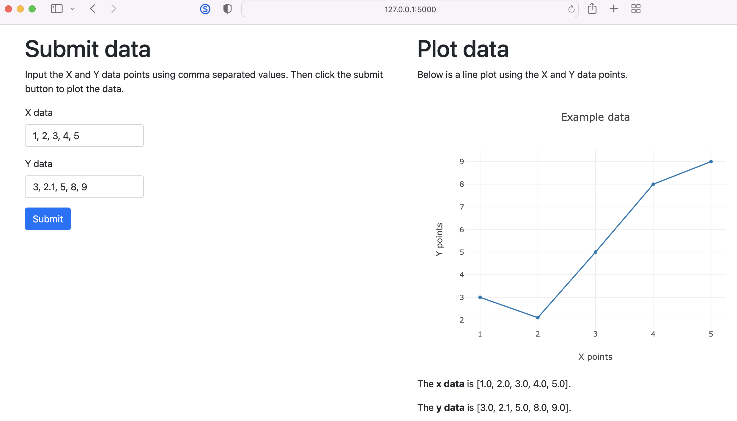This screenshot has height=421, width=737.
Task: Go back with the back arrow
Action: pos(93,9)
